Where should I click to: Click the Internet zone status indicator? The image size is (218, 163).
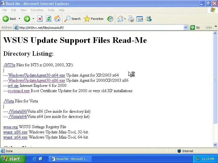186,151
